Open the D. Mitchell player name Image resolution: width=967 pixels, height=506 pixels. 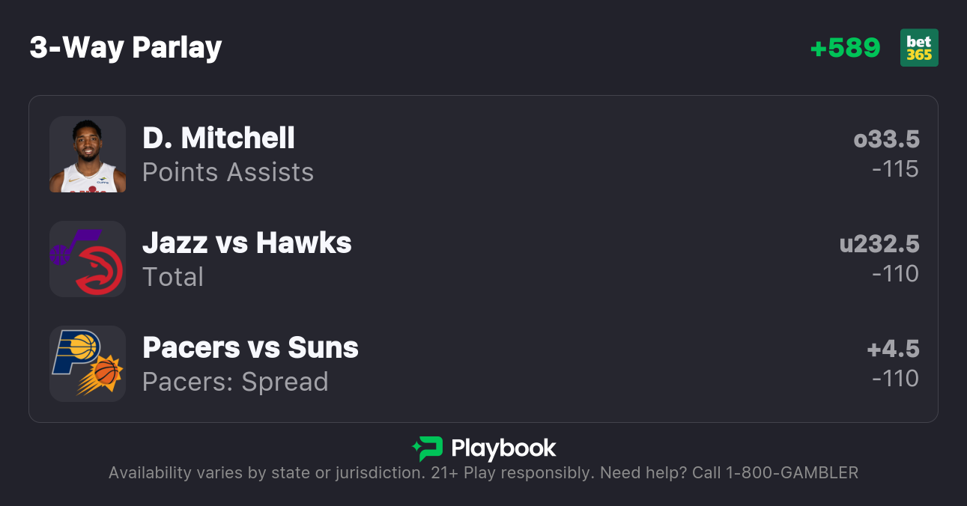219,138
